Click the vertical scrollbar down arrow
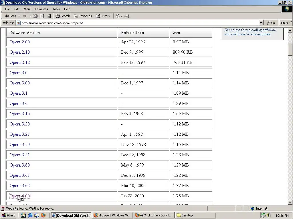 [x=290, y=202]
